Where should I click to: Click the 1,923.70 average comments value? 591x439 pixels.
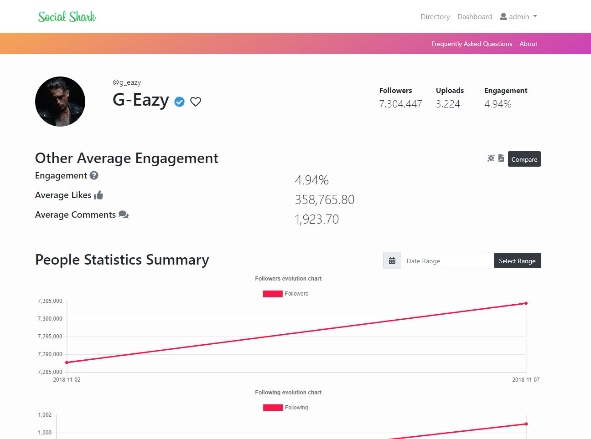coord(317,219)
